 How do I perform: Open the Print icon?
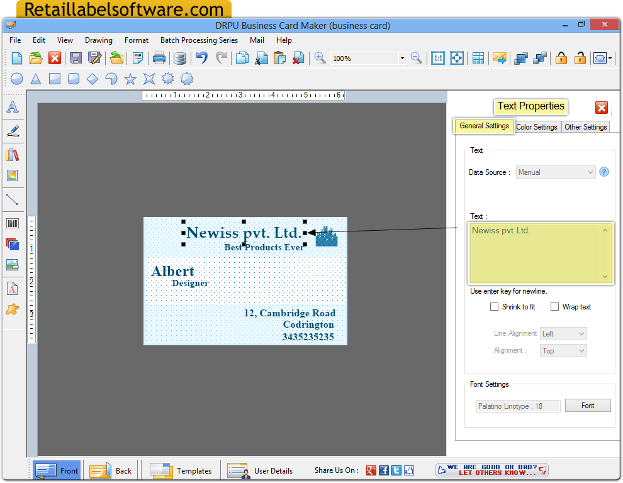point(159,57)
